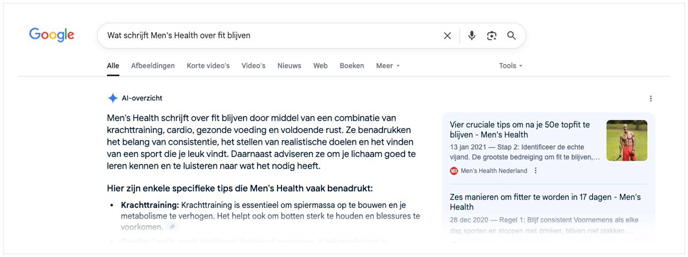Open AI-overzicht three-dot options menu
Viewport: 688px width, 257px height.
click(651, 99)
